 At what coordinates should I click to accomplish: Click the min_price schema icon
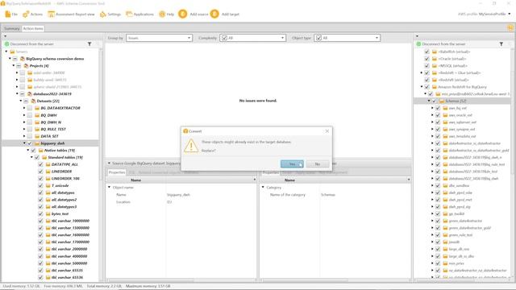(445, 263)
